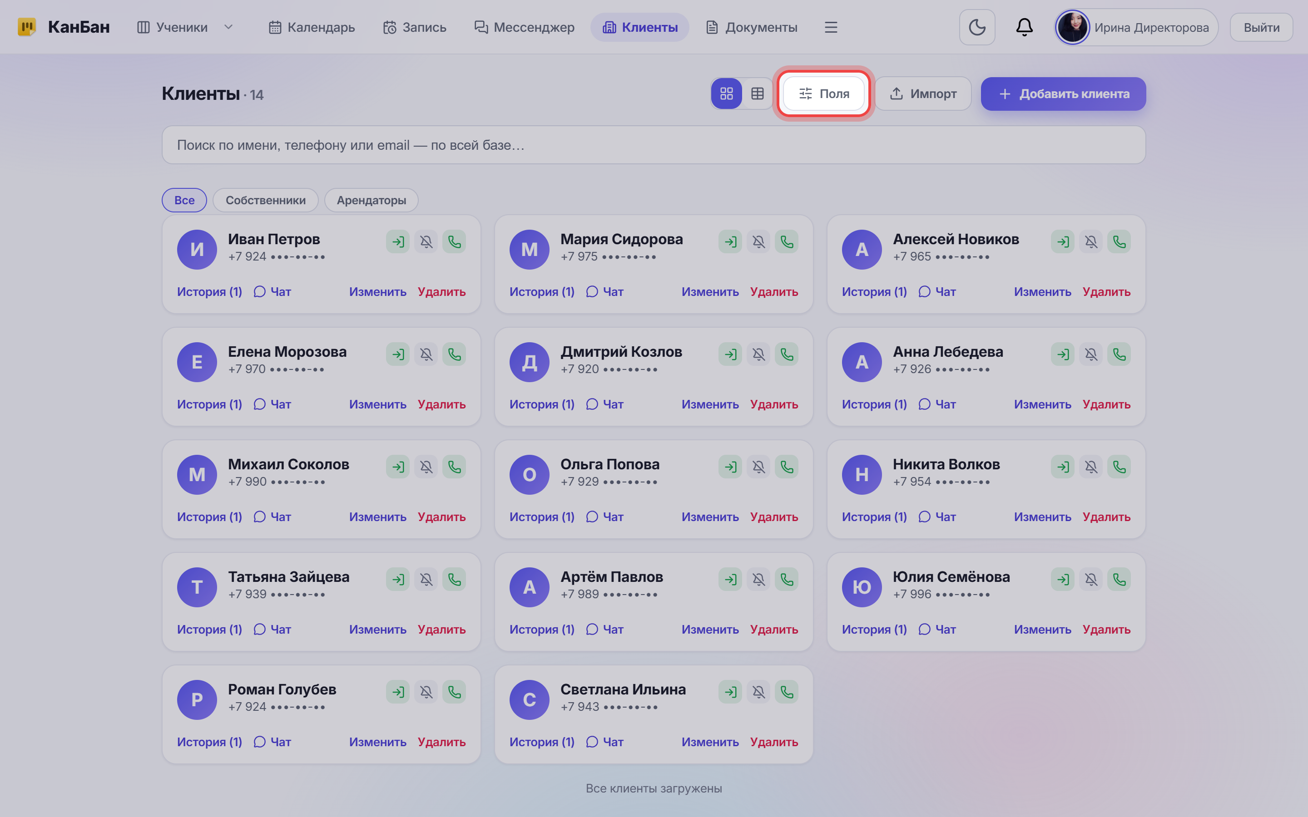Viewport: 1308px width, 817px height.
Task: Delete Юлия Семёнова via Удалить link
Action: click(1106, 630)
